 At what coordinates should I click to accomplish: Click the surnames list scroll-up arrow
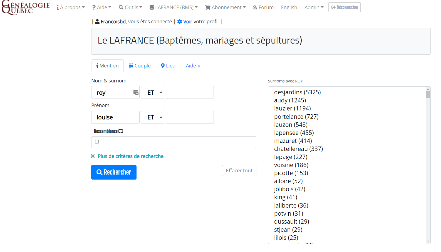(428, 89)
